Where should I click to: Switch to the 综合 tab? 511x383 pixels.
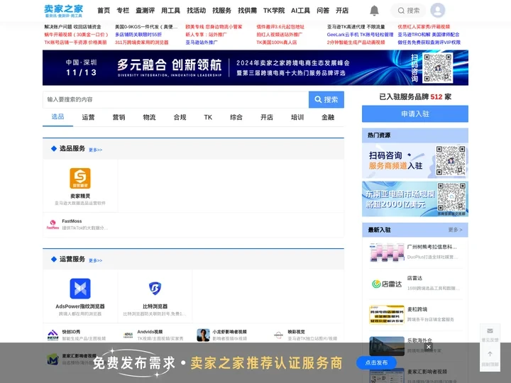coord(236,117)
